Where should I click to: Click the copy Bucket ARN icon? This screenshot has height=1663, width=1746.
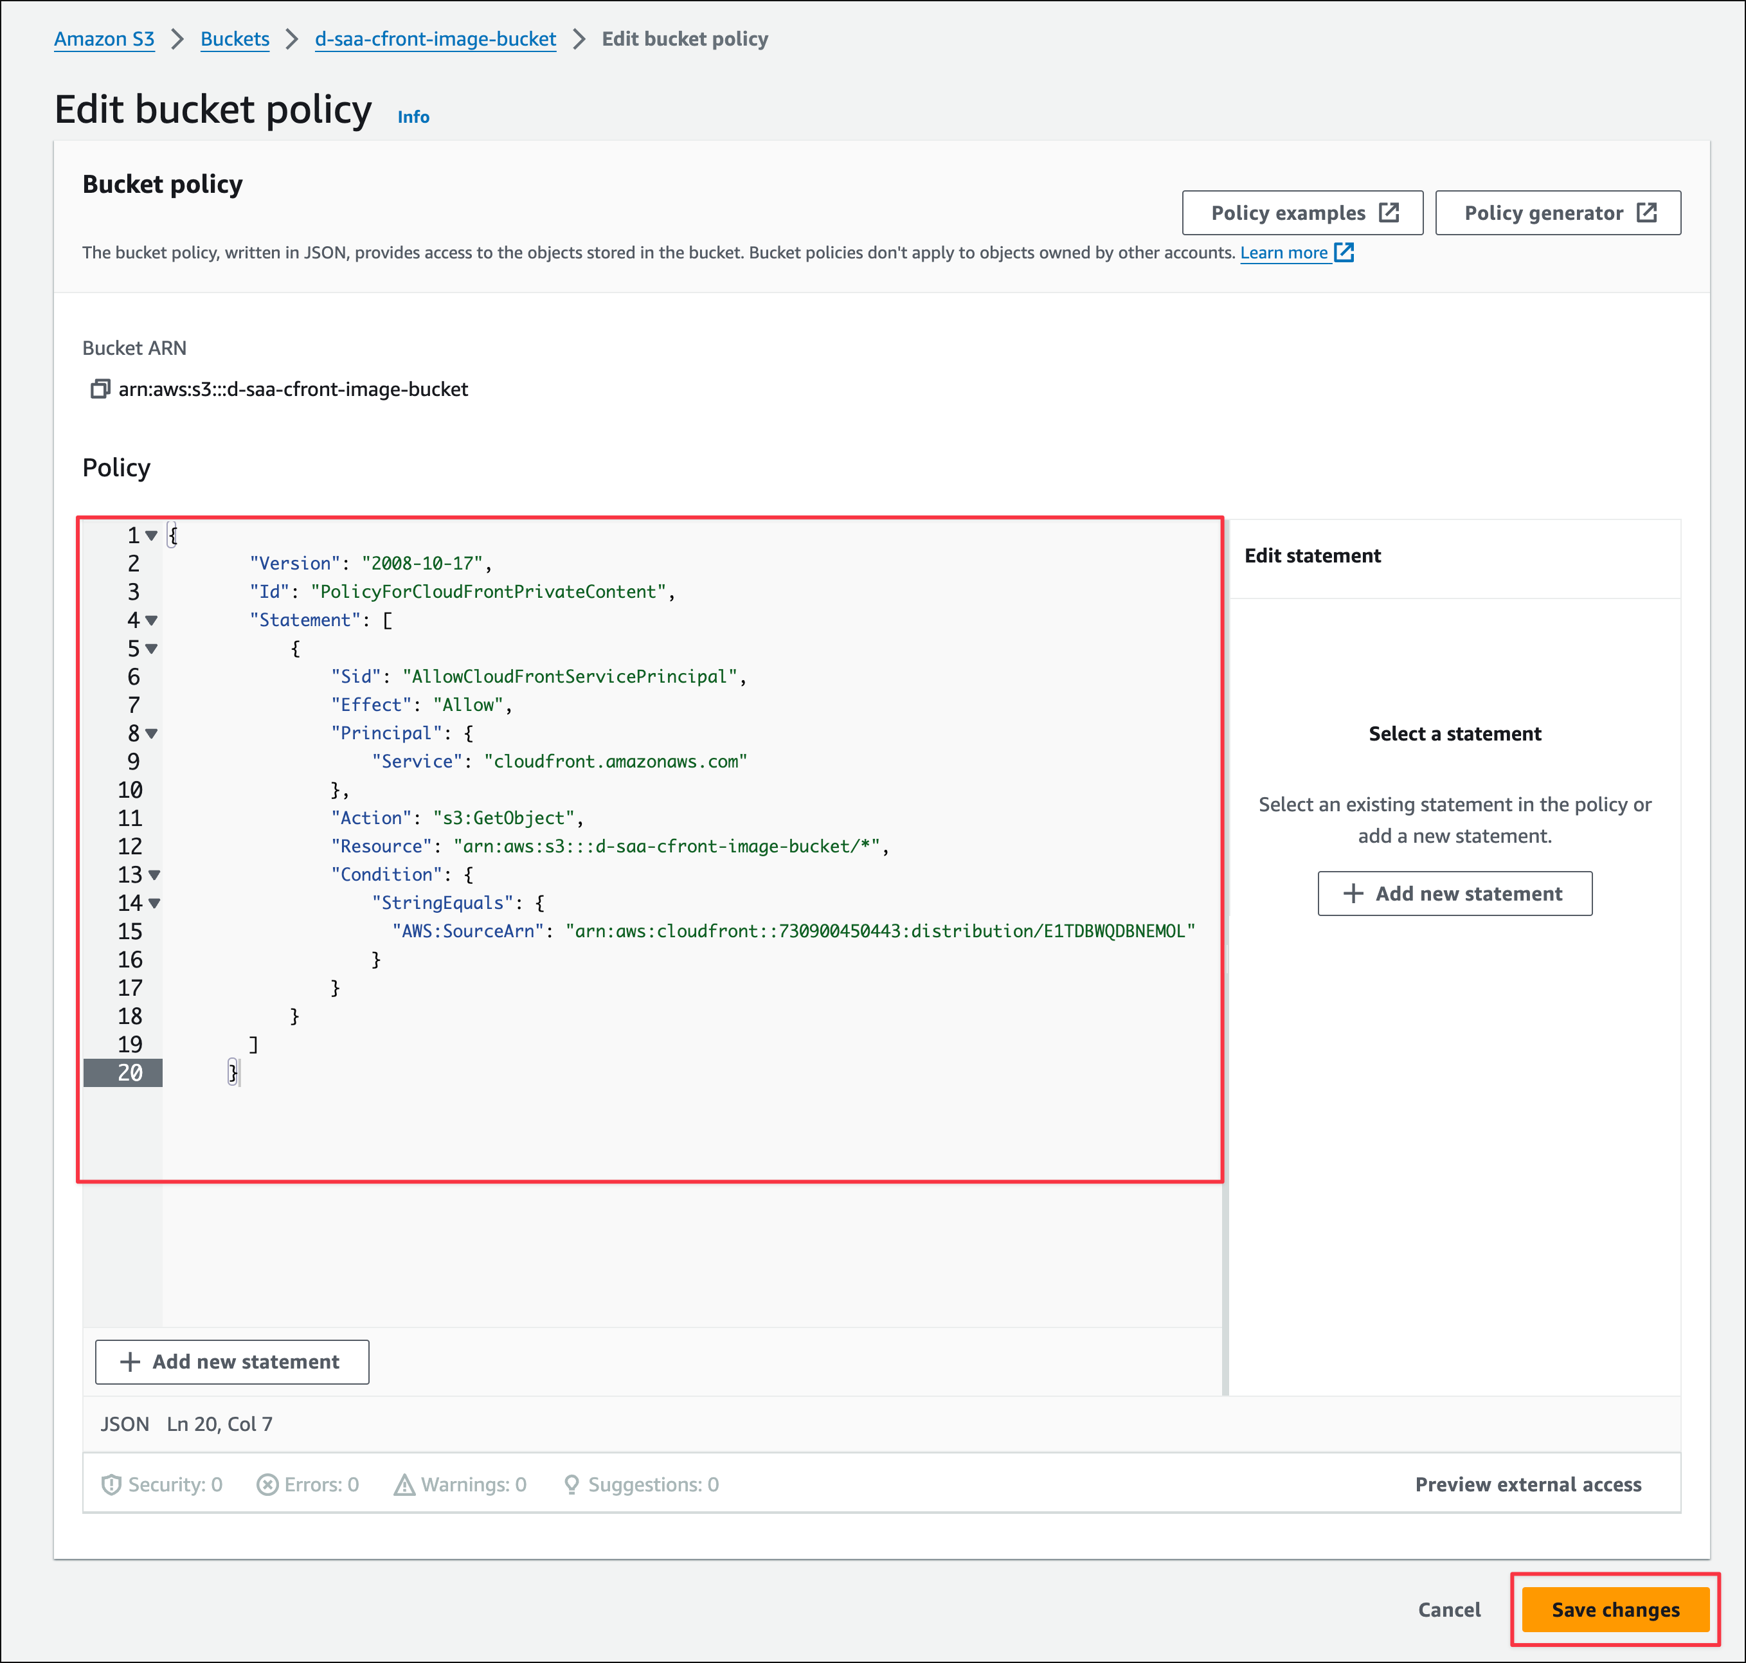100,389
